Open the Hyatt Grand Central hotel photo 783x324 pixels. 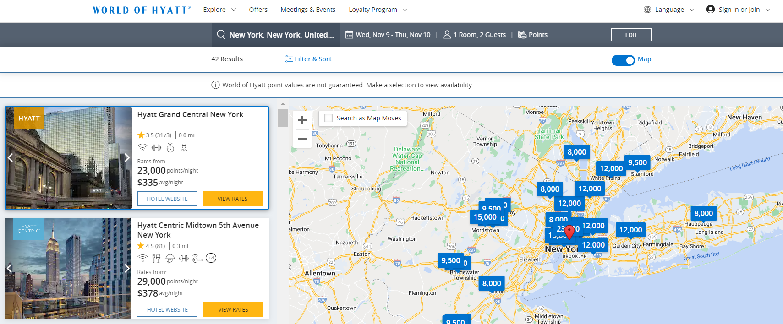(x=69, y=158)
